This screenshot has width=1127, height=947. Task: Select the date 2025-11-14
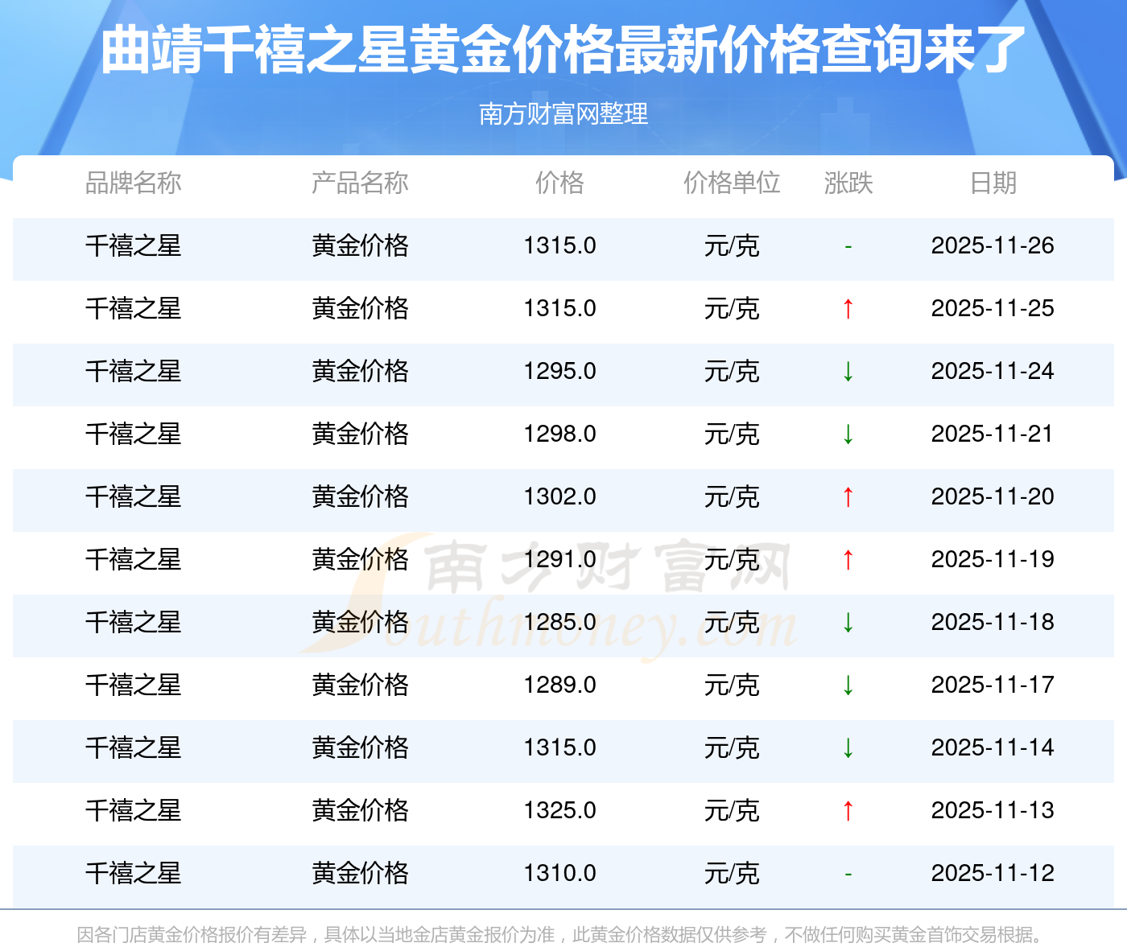point(993,747)
